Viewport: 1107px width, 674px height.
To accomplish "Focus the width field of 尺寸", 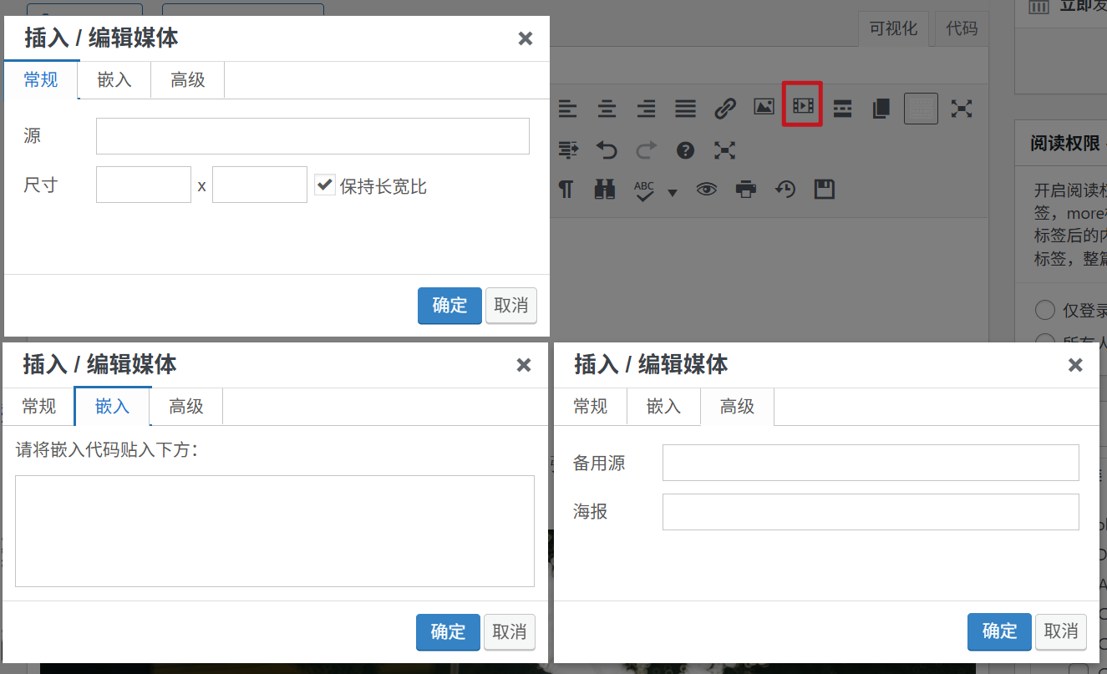I will click(144, 185).
